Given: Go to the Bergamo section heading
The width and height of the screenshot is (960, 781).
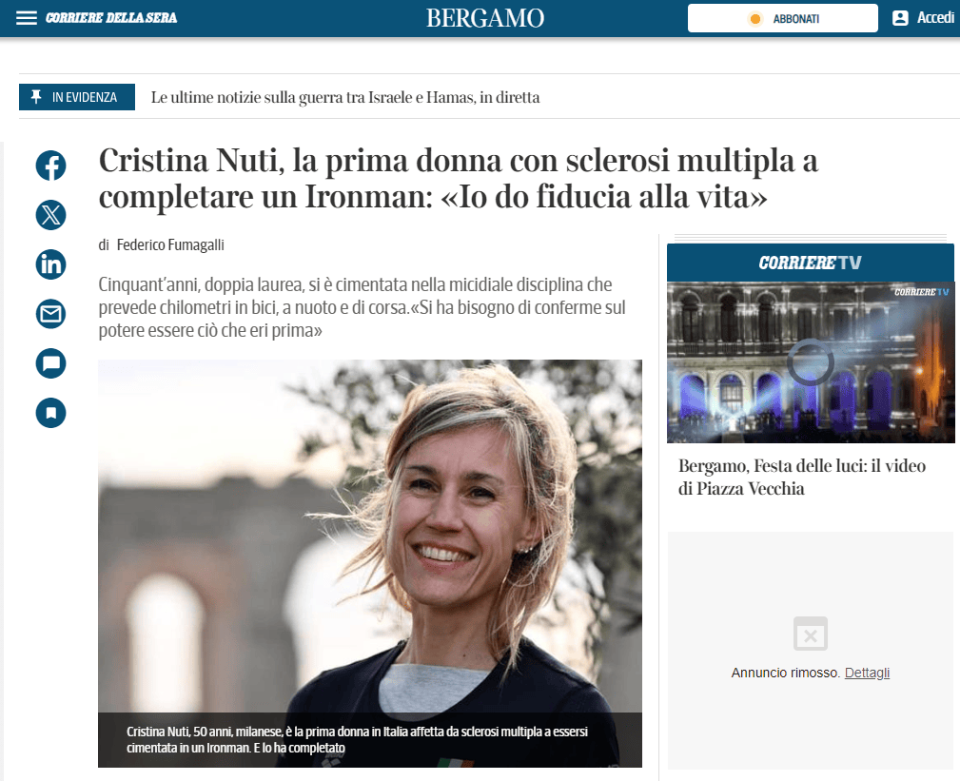Looking at the screenshot, I should point(485,18).
